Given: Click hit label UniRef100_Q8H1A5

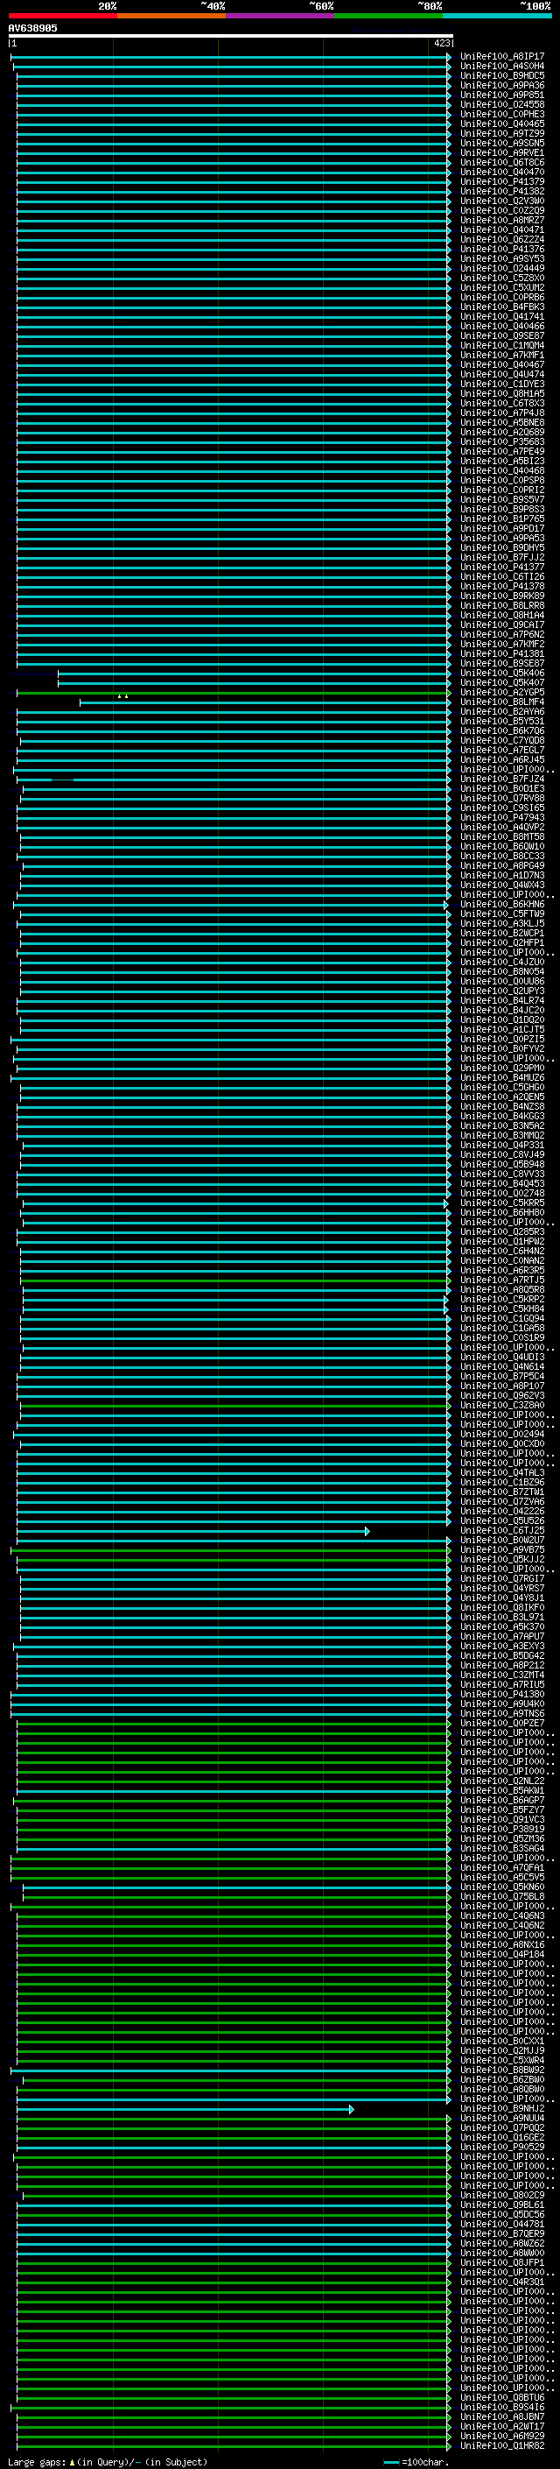Looking at the screenshot, I should coord(501,393).
